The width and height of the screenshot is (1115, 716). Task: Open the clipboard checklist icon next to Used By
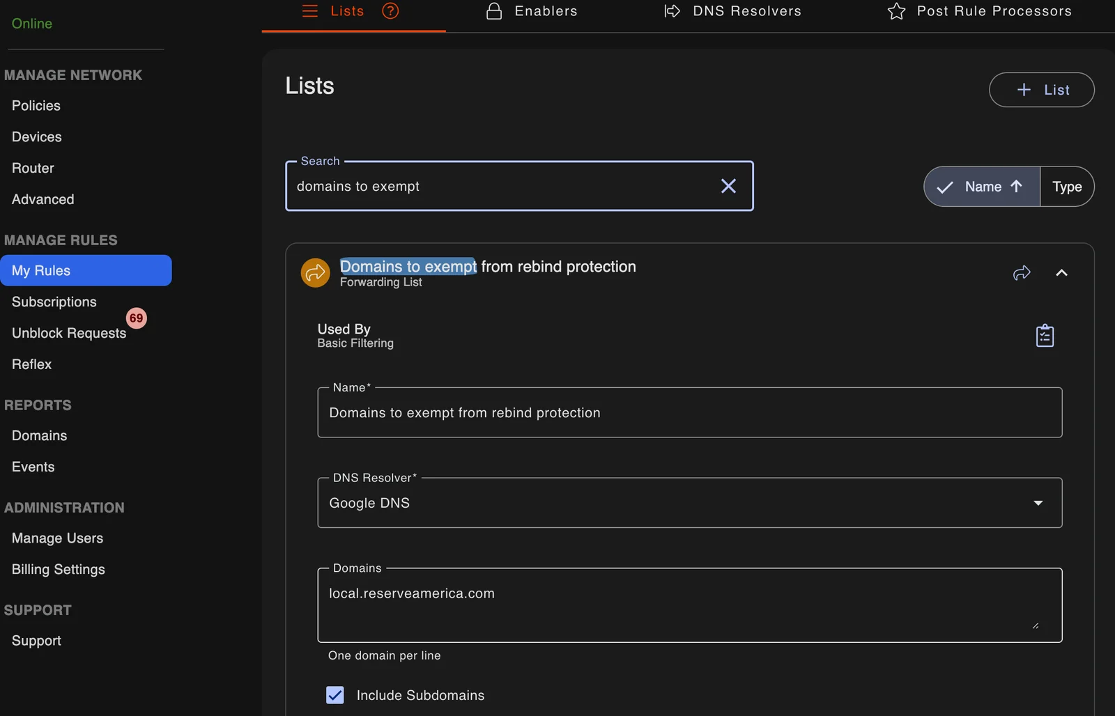click(1045, 336)
